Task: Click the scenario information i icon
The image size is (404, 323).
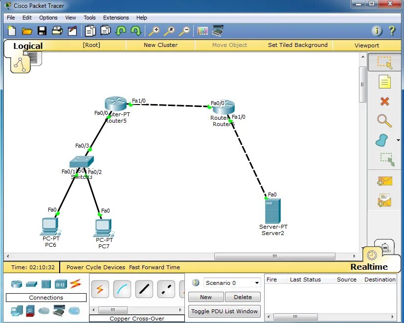Action: [x=196, y=282]
